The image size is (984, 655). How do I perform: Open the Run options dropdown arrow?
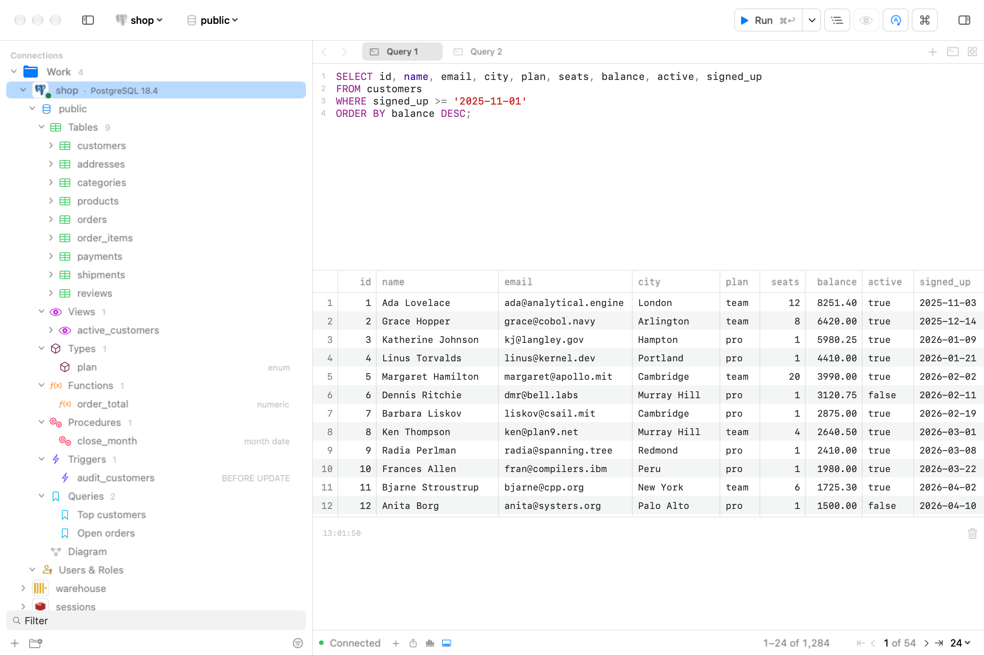(811, 20)
